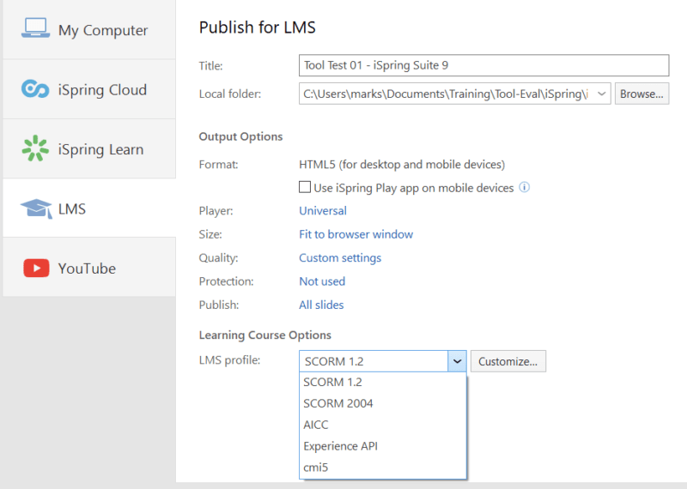Expand the Local folder path dropdown
Viewport: 687px width, 489px height.
click(x=602, y=94)
